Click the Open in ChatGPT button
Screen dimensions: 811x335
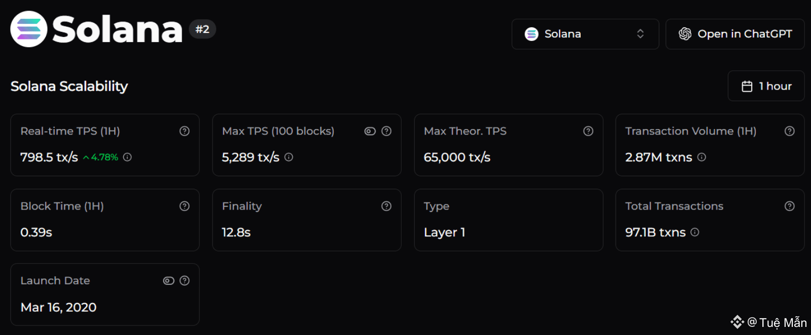tap(735, 34)
